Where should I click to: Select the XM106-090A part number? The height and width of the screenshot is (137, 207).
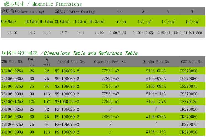12,132
